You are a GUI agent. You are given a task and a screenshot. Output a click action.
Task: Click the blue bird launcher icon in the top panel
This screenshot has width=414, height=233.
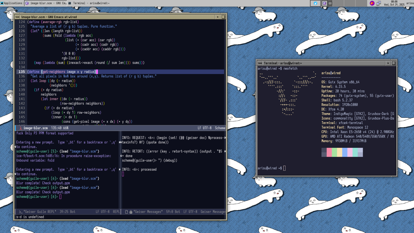315,3
